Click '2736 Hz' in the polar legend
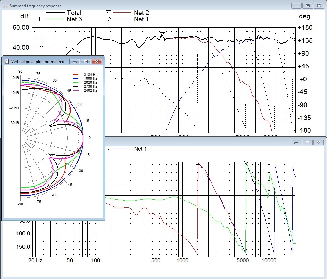The image size is (327, 279). coord(91,86)
